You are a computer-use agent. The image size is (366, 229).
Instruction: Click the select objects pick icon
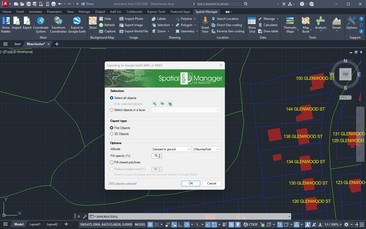coord(155,104)
